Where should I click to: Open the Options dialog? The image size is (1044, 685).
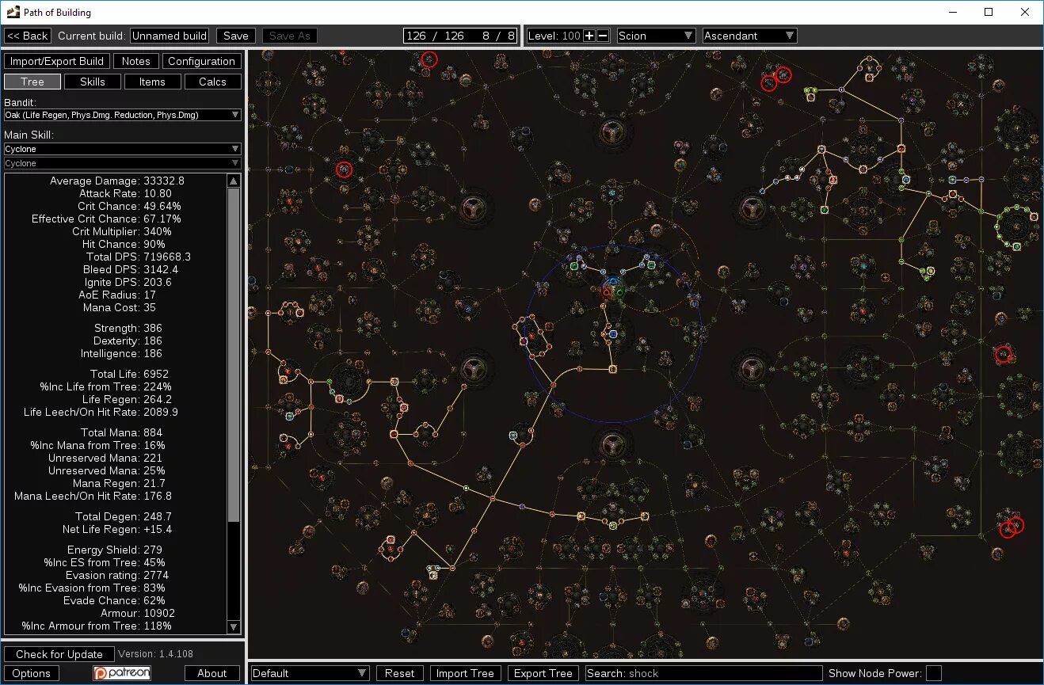(32, 673)
